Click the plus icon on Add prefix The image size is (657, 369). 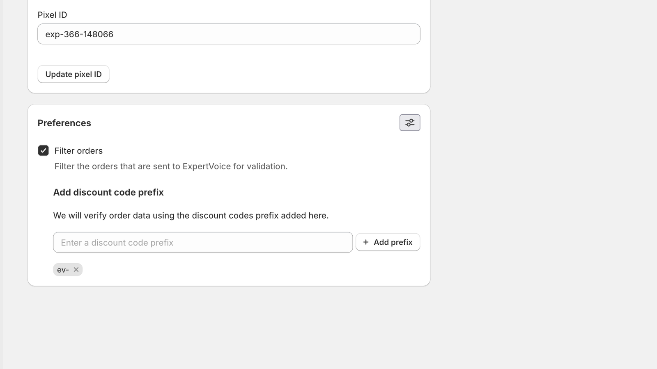[x=366, y=242]
